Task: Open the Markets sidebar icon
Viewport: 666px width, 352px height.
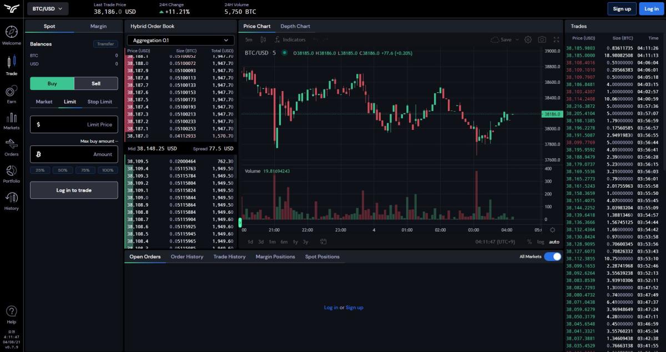Action: [x=11, y=119]
